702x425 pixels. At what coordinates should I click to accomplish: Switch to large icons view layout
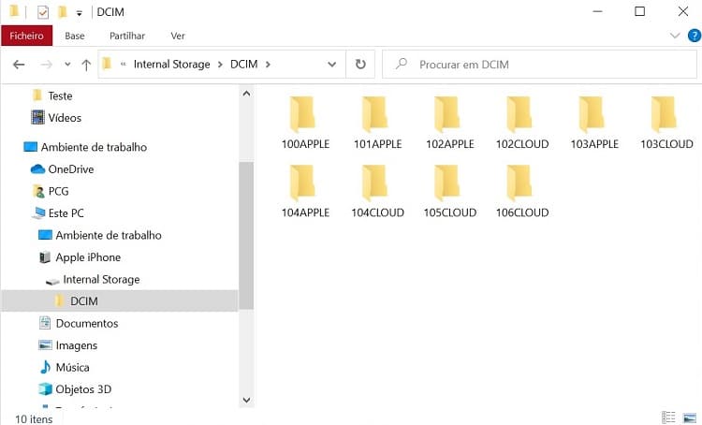click(690, 418)
